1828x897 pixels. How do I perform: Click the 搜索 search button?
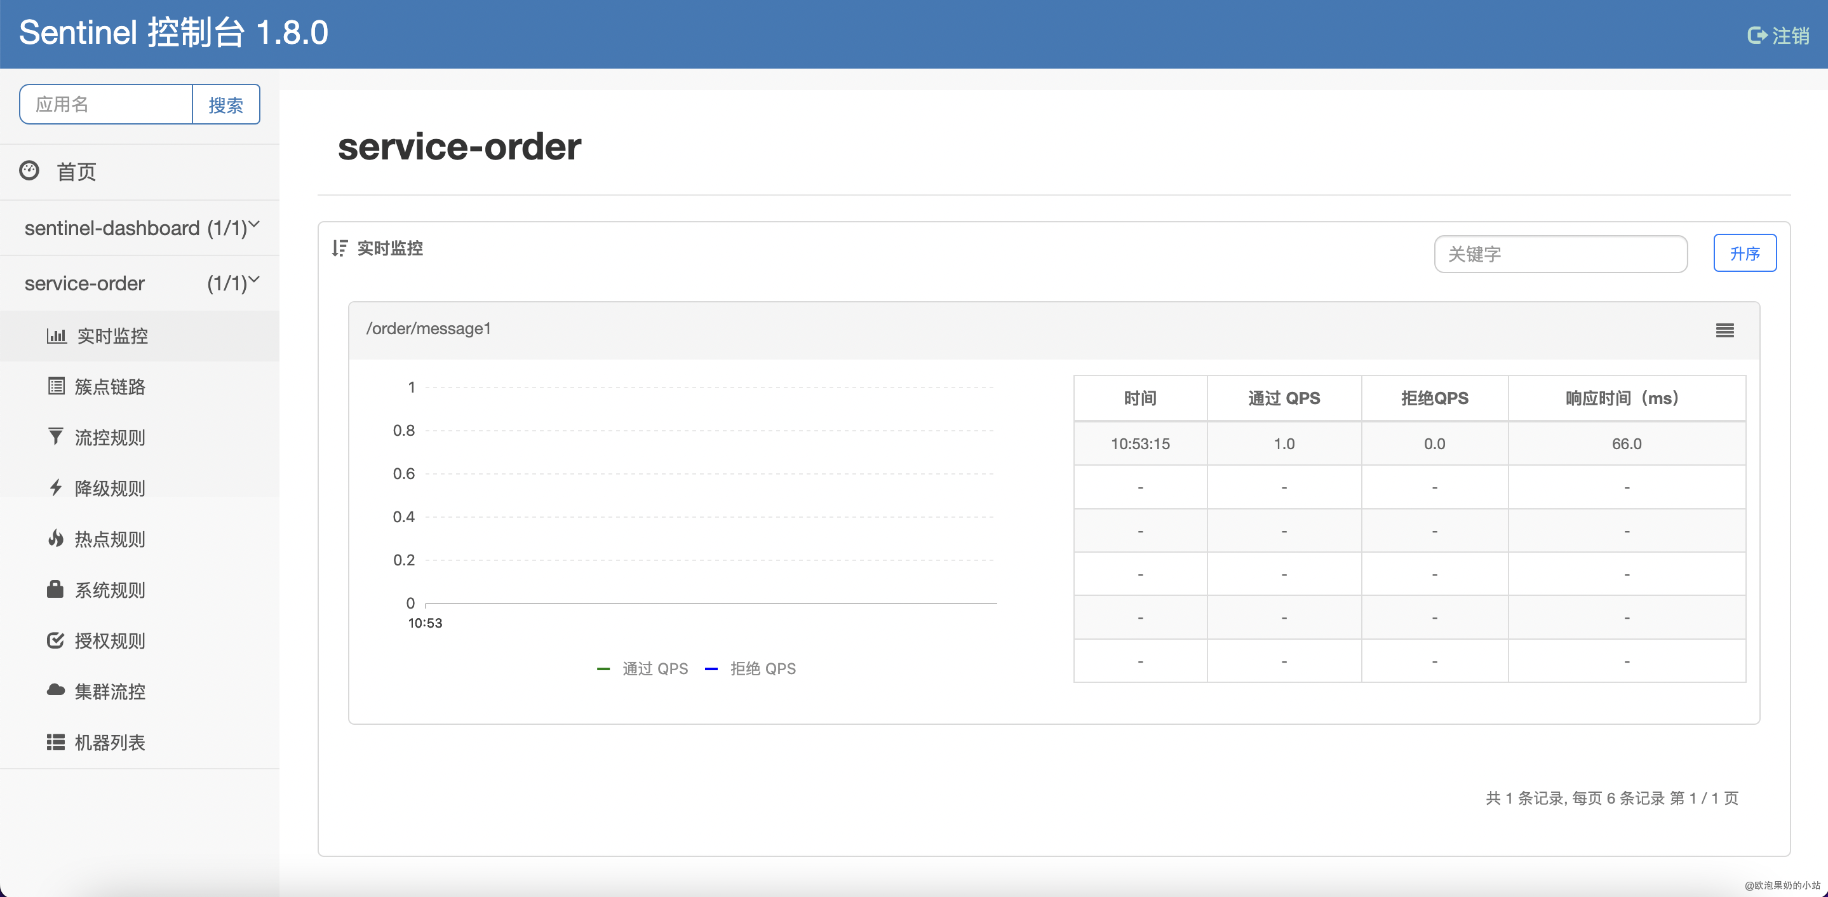click(225, 104)
